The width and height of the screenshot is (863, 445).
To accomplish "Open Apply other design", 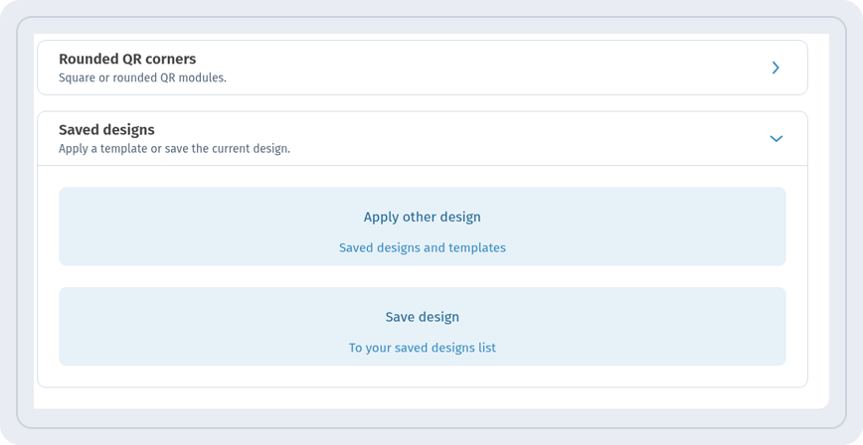I will pyautogui.click(x=423, y=226).
